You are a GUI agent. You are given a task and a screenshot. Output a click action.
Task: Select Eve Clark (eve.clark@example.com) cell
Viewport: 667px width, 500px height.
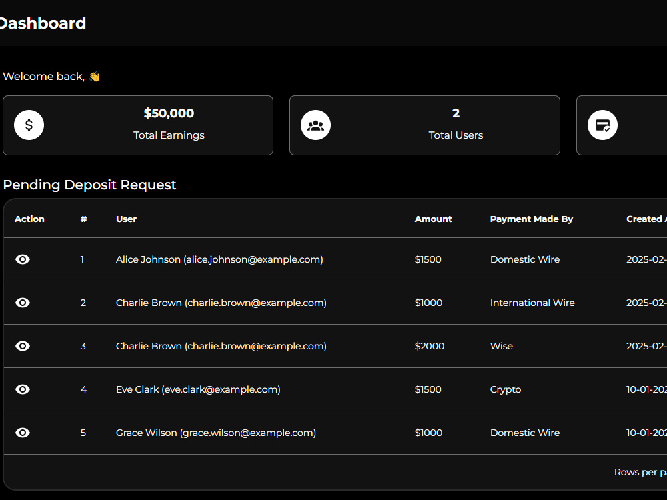tap(198, 389)
